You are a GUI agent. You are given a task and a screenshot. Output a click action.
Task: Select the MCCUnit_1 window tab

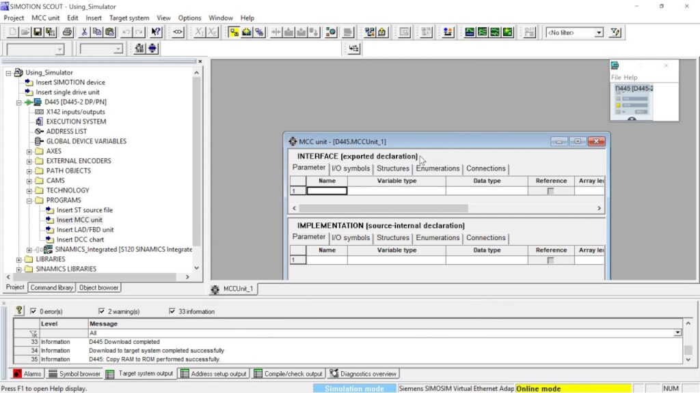click(x=232, y=289)
